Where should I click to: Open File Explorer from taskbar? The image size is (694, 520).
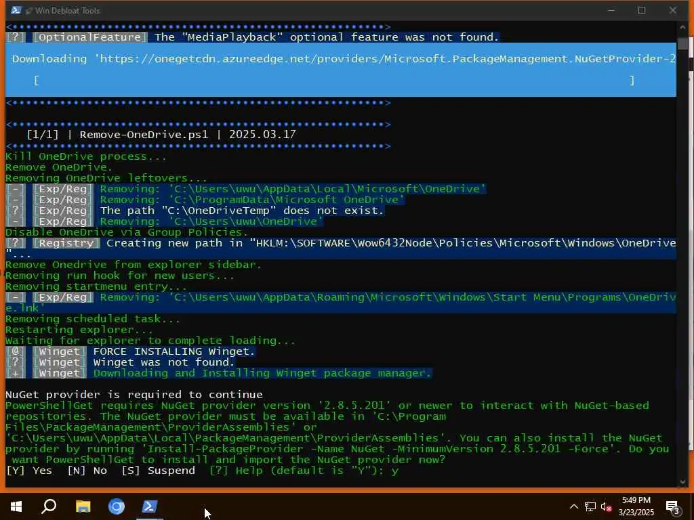pos(83,506)
